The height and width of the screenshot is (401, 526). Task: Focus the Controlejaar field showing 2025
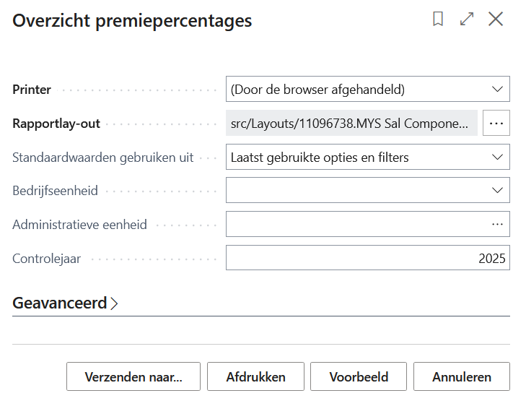367,258
